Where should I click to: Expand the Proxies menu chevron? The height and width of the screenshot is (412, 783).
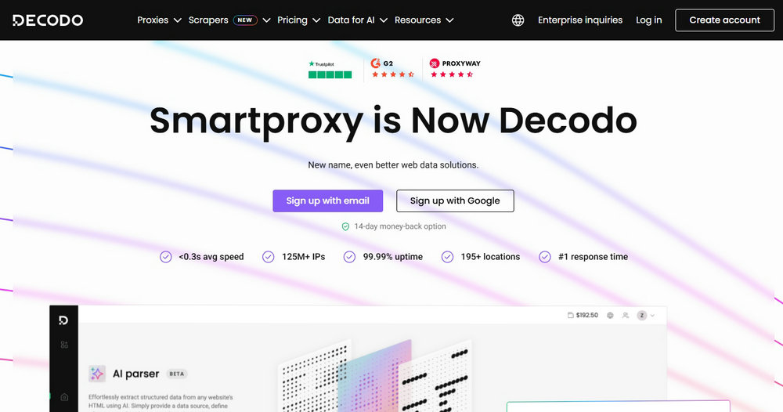pyautogui.click(x=177, y=20)
